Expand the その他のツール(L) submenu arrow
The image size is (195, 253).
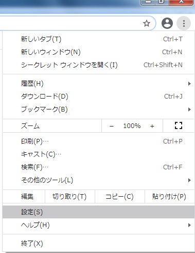189,180
